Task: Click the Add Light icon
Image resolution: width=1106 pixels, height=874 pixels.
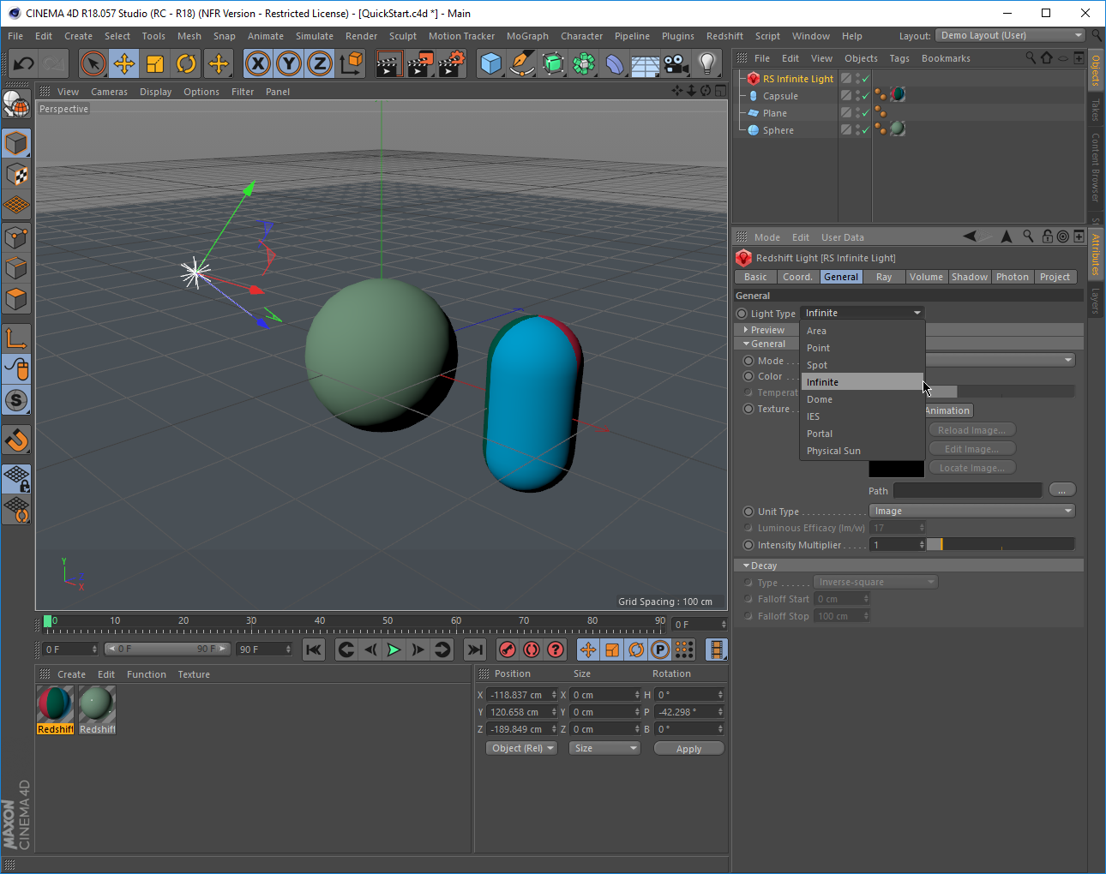Action: (x=706, y=63)
